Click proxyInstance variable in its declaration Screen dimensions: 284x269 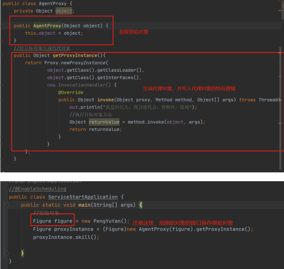pos(74,229)
